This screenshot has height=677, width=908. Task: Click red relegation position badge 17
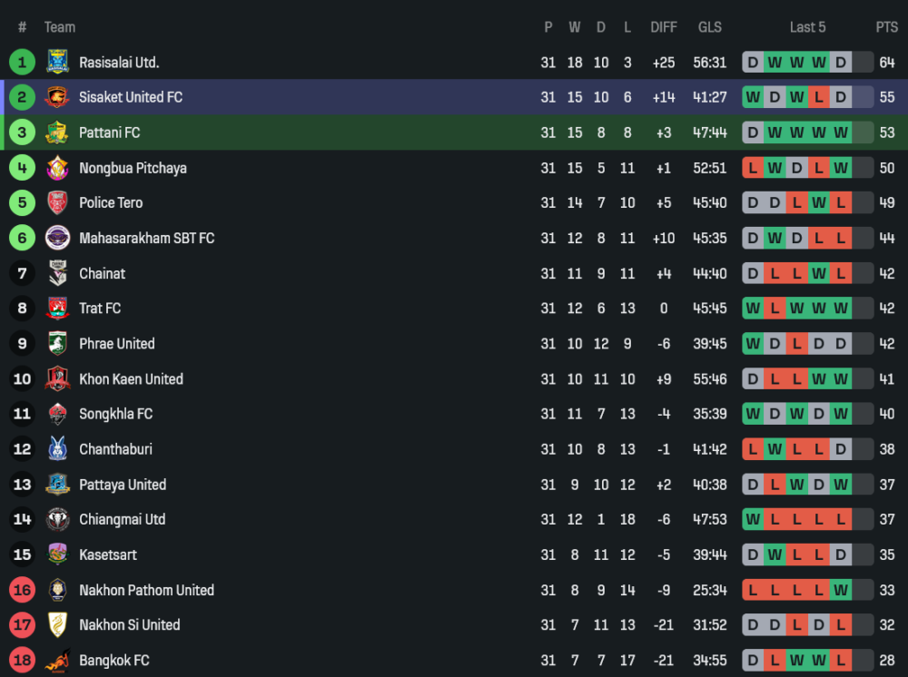pyautogui.click(x=22, y=625)
